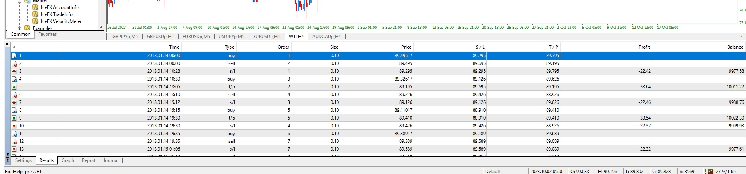Click the buy order icon in row 1

click(14, 56)
